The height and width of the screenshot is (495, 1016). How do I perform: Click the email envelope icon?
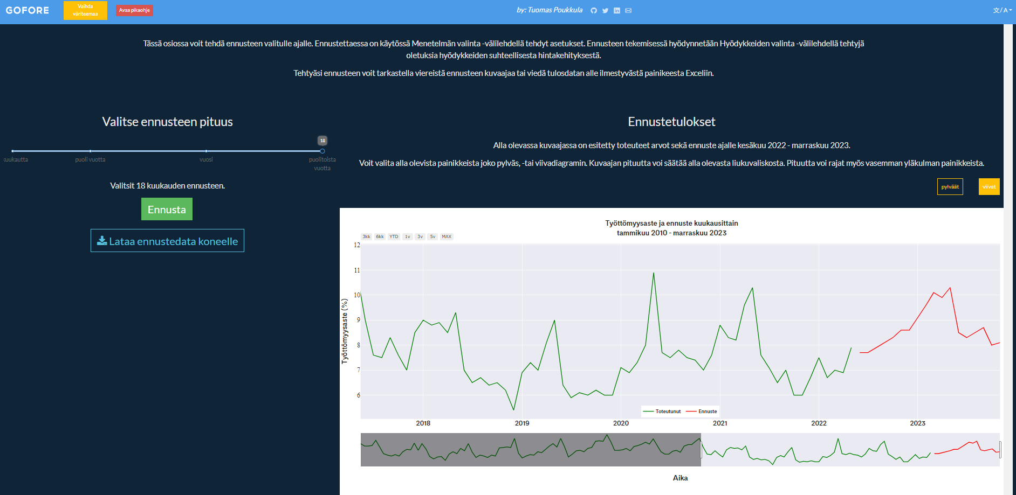click(x=628, y=11)
